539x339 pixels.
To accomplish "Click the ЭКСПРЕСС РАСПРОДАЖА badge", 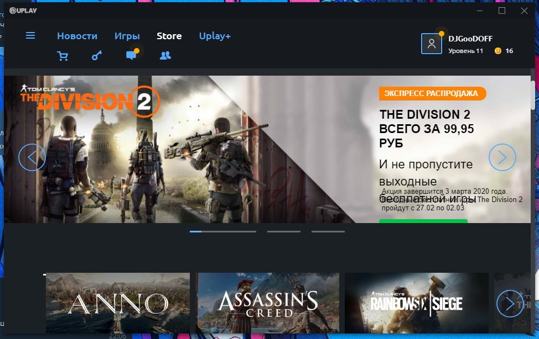I will point(432,93).
